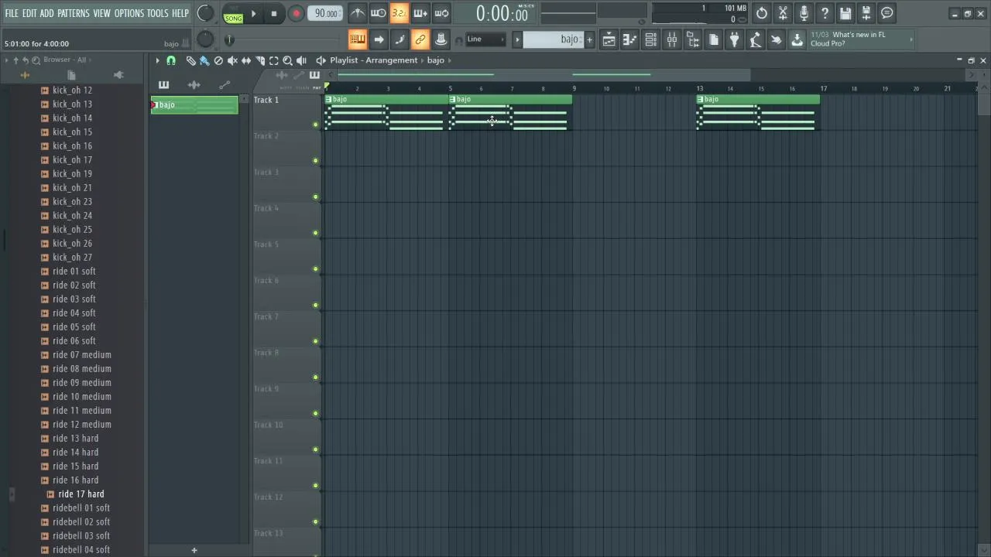
Task: Open the FL Cloud download icon
Action: click(797, 39)
